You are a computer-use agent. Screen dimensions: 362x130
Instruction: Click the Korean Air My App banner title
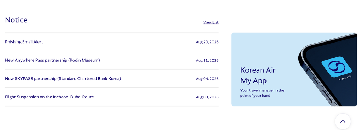coord(258,75)
